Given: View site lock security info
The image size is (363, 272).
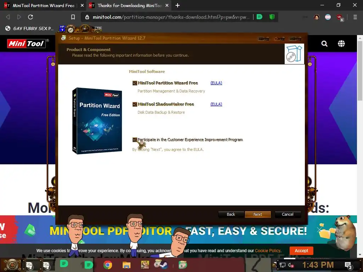Looking at the screenshot, I should click(87, 17).
